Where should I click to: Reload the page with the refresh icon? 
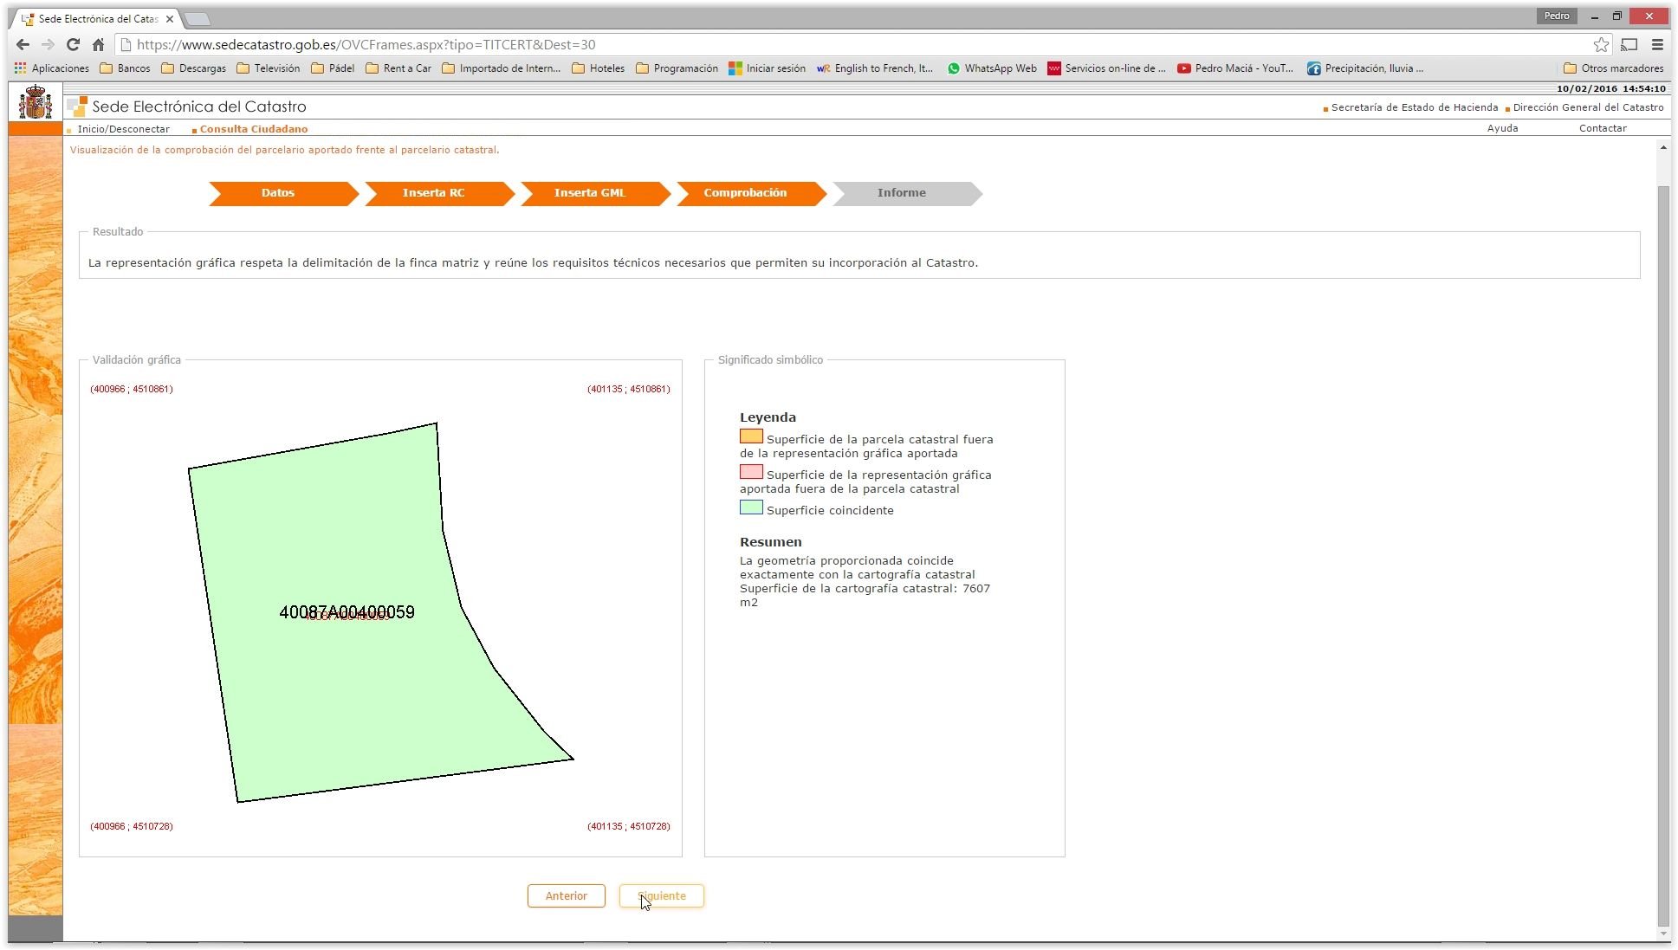(73, 45)
